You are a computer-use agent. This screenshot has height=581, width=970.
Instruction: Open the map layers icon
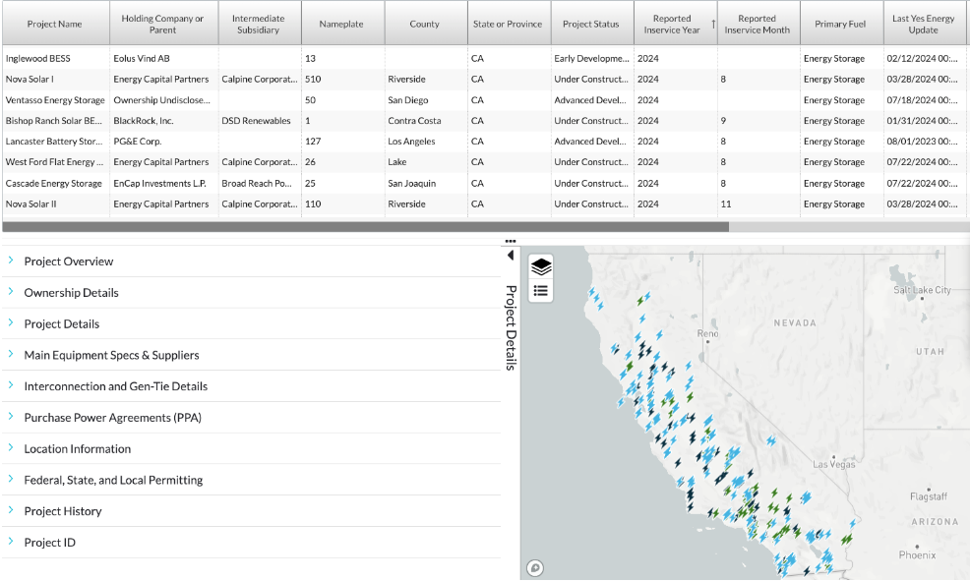(540, 265)
